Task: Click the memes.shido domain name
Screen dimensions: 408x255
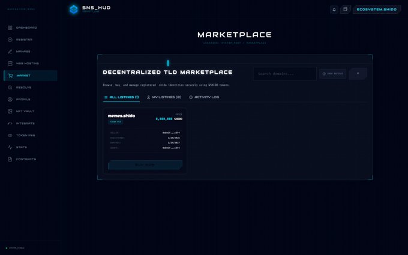Action: click(121, 116)
